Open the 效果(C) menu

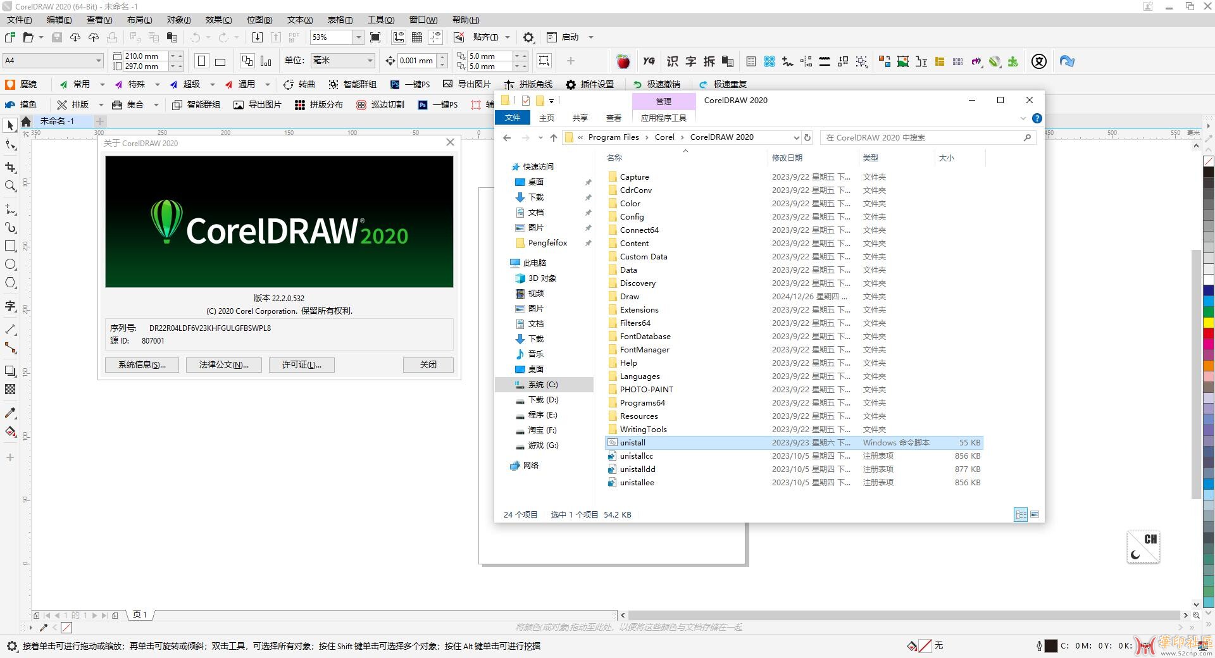(x=218, y=20)
